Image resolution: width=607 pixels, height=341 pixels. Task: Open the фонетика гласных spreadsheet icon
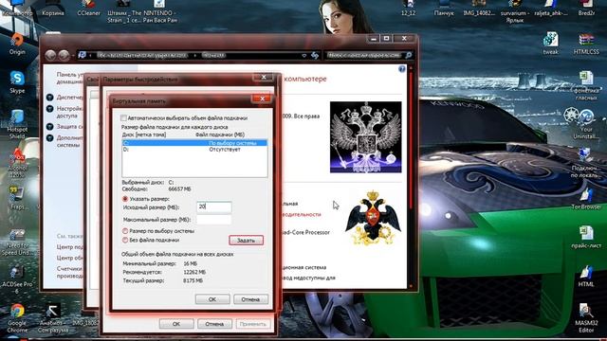(586, 86)
